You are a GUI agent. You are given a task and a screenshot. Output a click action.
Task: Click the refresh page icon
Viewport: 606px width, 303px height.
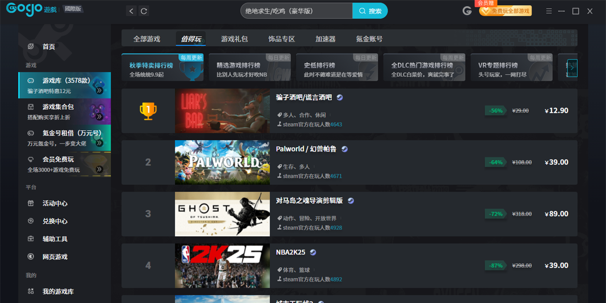click(x=144, y=11)
